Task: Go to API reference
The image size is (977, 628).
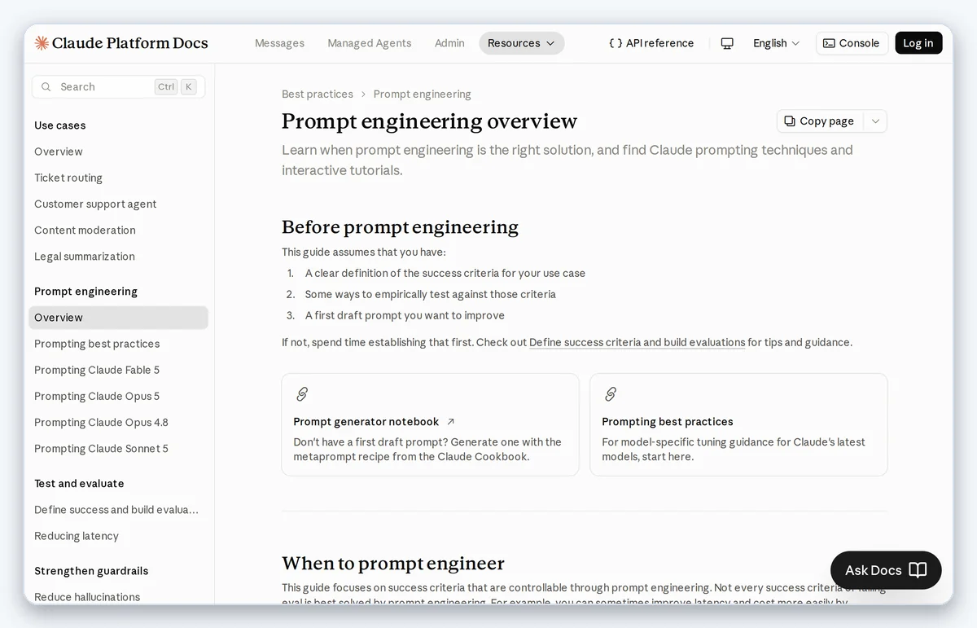Action: pyautogui.click(x=651, y=43)
